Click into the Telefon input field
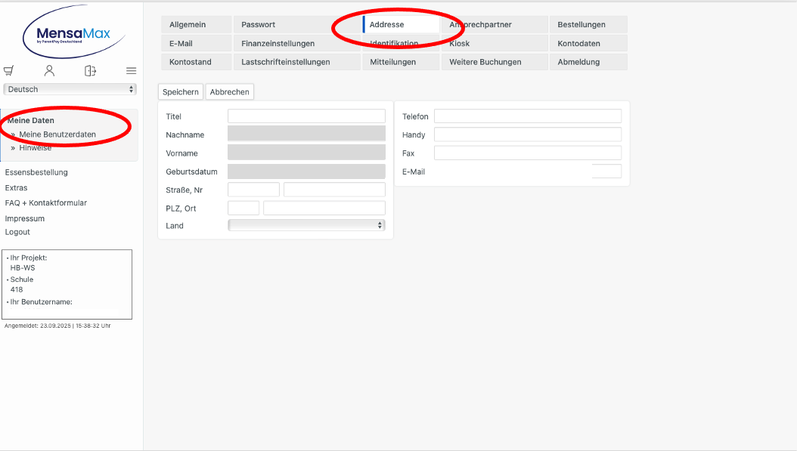 tap(527, 116)
